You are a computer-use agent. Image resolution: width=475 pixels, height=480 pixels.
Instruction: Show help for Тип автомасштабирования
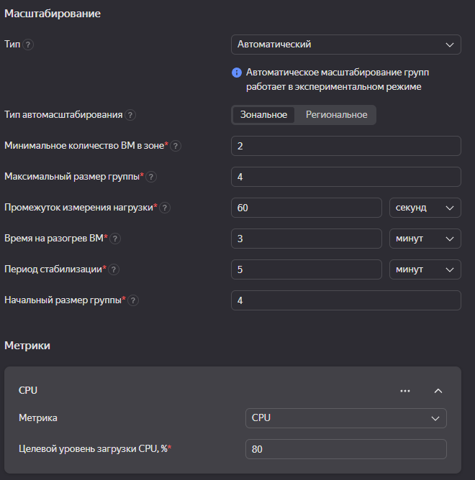click(130, 115)
